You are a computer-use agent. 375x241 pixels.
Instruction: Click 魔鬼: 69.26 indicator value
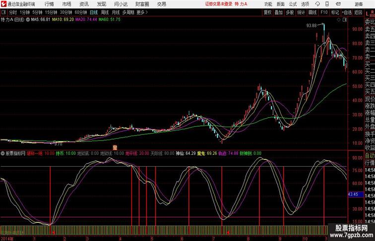pyautogui.click(x=207, y=153)
